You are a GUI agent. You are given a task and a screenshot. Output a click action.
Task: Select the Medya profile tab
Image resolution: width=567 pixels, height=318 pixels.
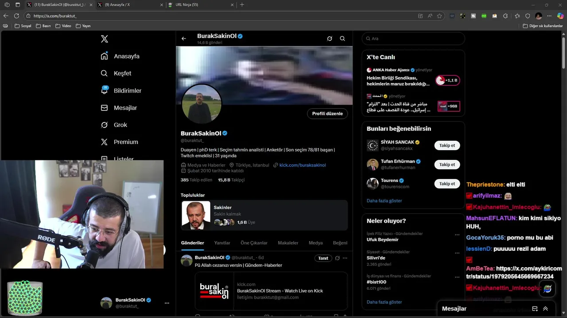tap(316, 243)
